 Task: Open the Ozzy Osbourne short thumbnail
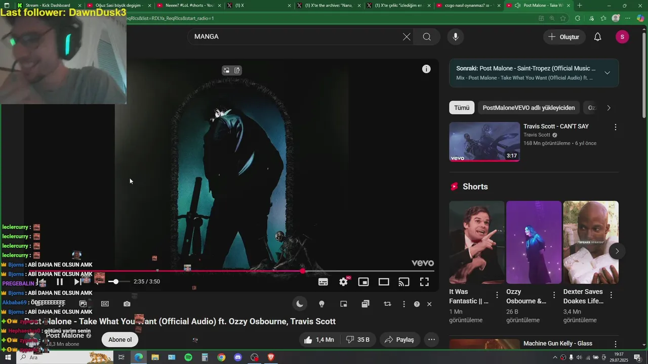point(534,242)
